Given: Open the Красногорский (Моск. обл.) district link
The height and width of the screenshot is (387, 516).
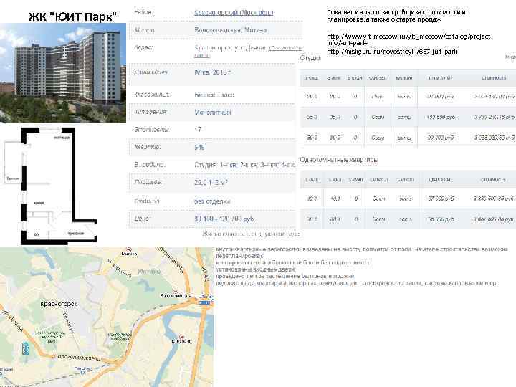Looking at the screenshot, I should tap(234, 12).
